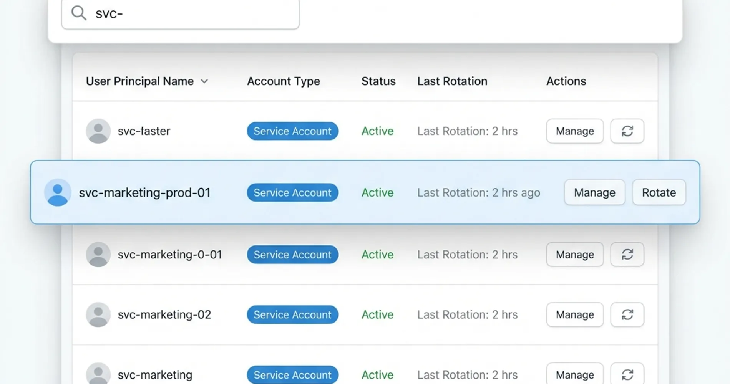Open Manage for svc-faster
The image size is (730, 384).
pyautogui.click(x=575, y=131)
